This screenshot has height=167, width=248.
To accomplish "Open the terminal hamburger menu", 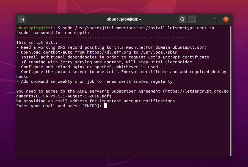I will [x=192, y=19].
